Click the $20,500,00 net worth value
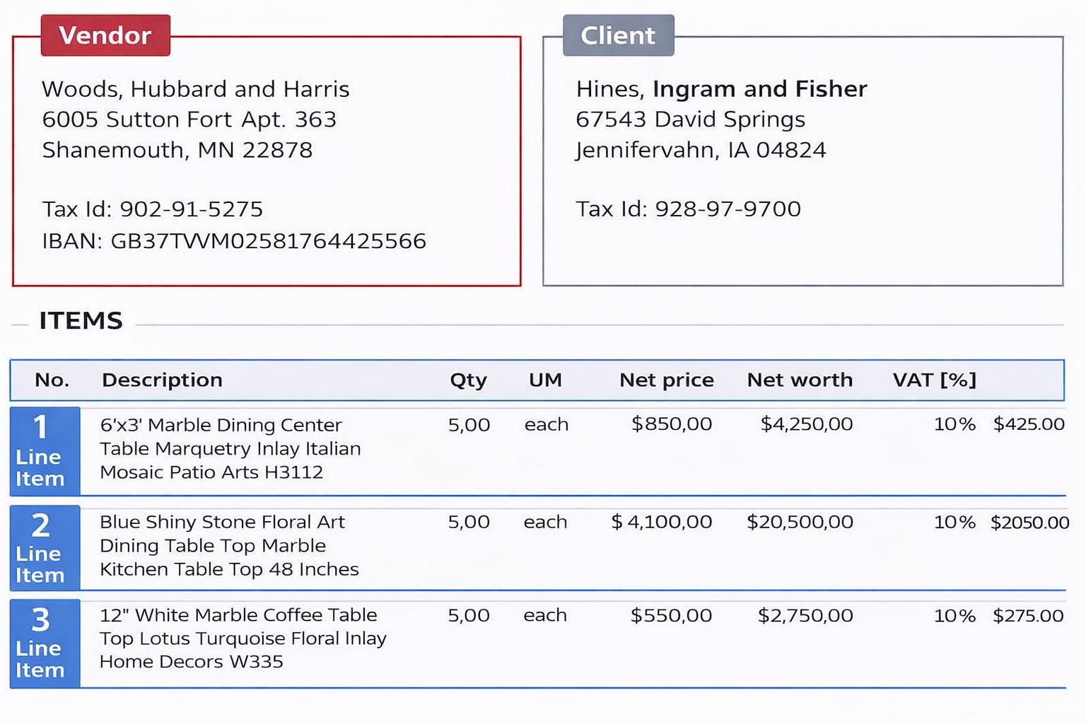Viewport: 1086px width, 724px height. pos(800,522)
